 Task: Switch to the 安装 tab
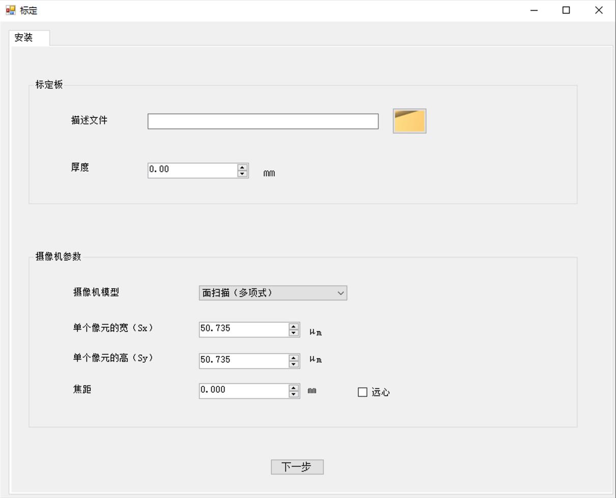[24, 38]
